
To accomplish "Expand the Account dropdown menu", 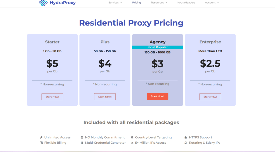I will coord(212,3).
